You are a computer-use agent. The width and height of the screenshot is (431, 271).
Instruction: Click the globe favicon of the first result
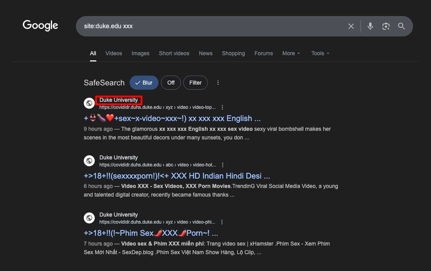pos(89,103)
